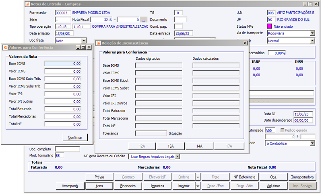The image size is (322, 195).
Task: Click the Valores para Conferência window icon
Action: [x=5, y=47]
